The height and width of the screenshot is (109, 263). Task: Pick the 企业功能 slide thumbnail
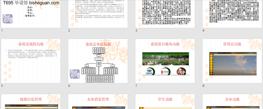[232, 102]
